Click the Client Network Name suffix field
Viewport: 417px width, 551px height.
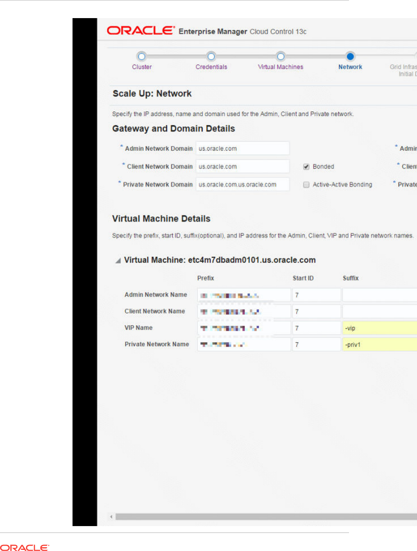pyautogui.click(x=380, y=312)
